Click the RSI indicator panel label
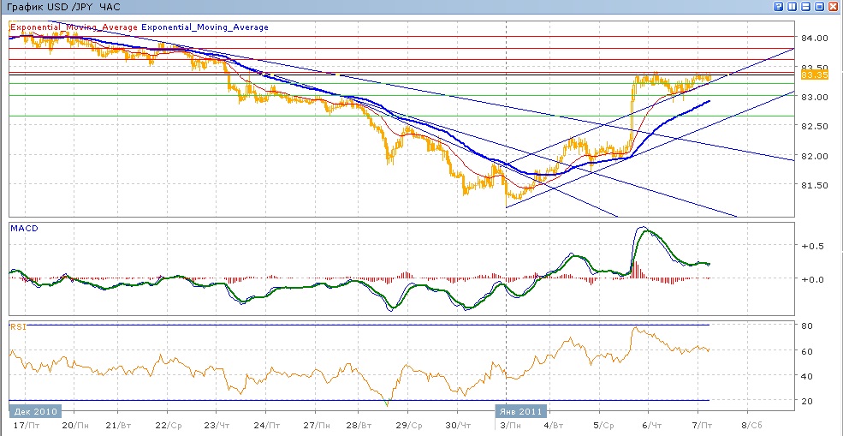The height and width of the screenshot is (436, 843). click(19, 326)
